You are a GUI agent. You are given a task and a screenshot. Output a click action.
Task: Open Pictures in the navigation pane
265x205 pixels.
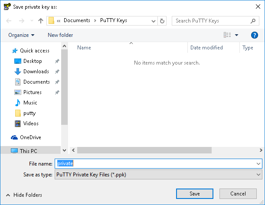(x=28, y=92)
